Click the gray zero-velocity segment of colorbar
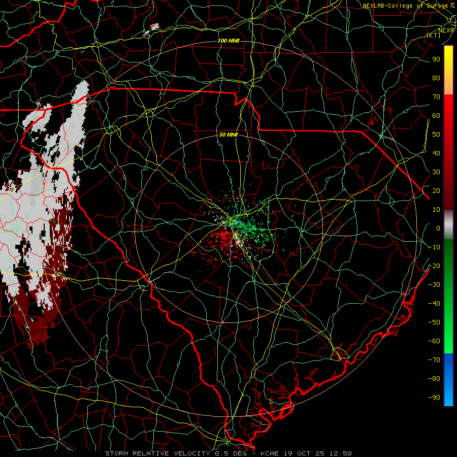The width and height of the screenshot is (457, 457). 448,225
